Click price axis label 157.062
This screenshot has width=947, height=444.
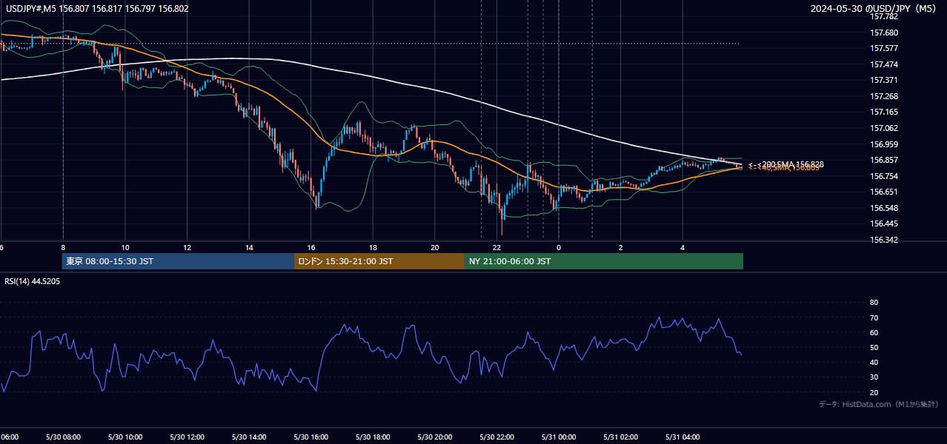[884, 128]
